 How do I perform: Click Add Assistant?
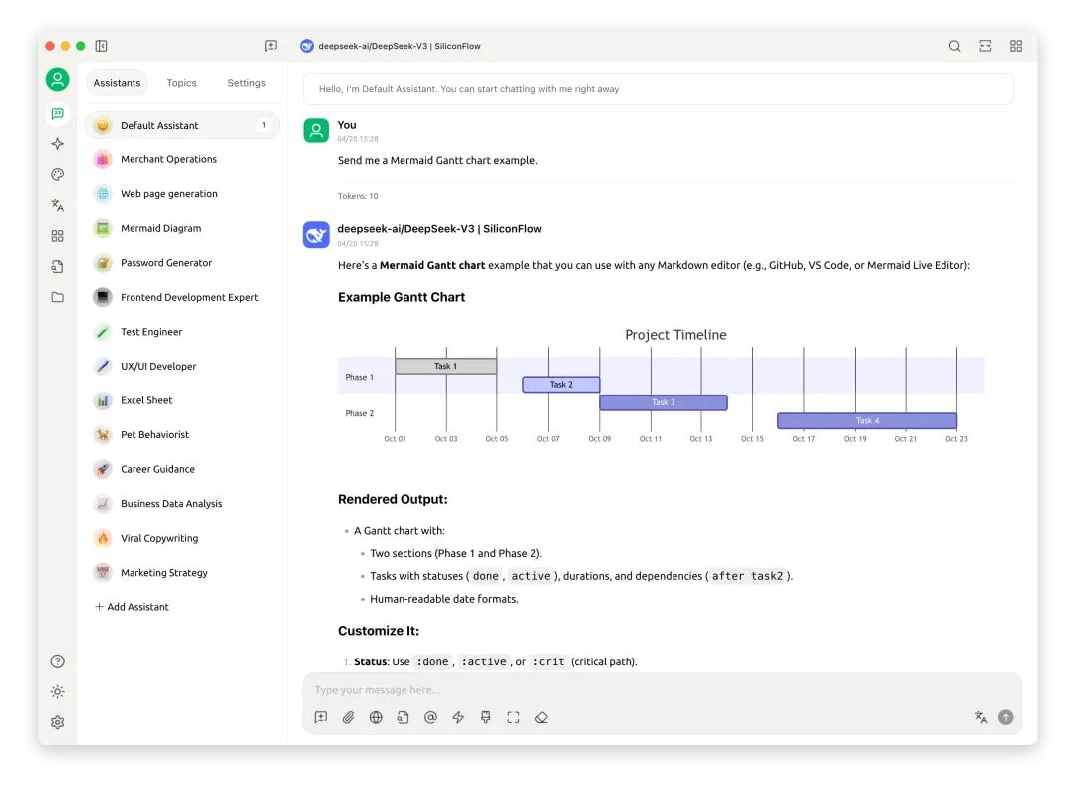pyautogui.click(x=131, y=606)
